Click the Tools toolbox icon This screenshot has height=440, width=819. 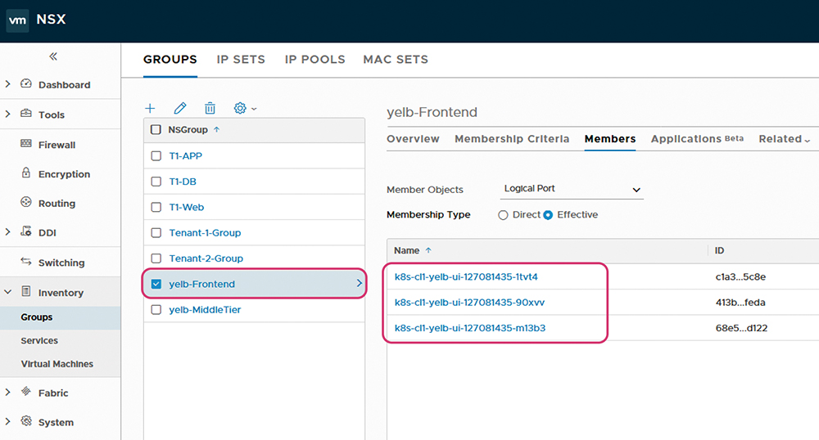[x=26, y=113]
